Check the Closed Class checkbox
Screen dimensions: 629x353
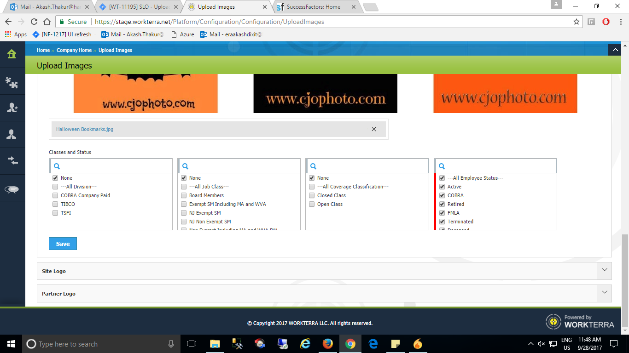(312, 195)
